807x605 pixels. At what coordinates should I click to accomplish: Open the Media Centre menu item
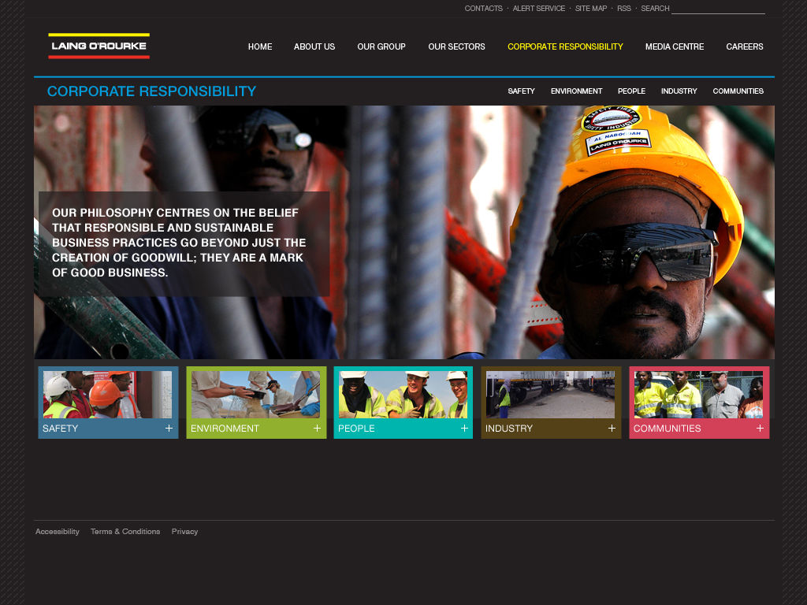674,47
